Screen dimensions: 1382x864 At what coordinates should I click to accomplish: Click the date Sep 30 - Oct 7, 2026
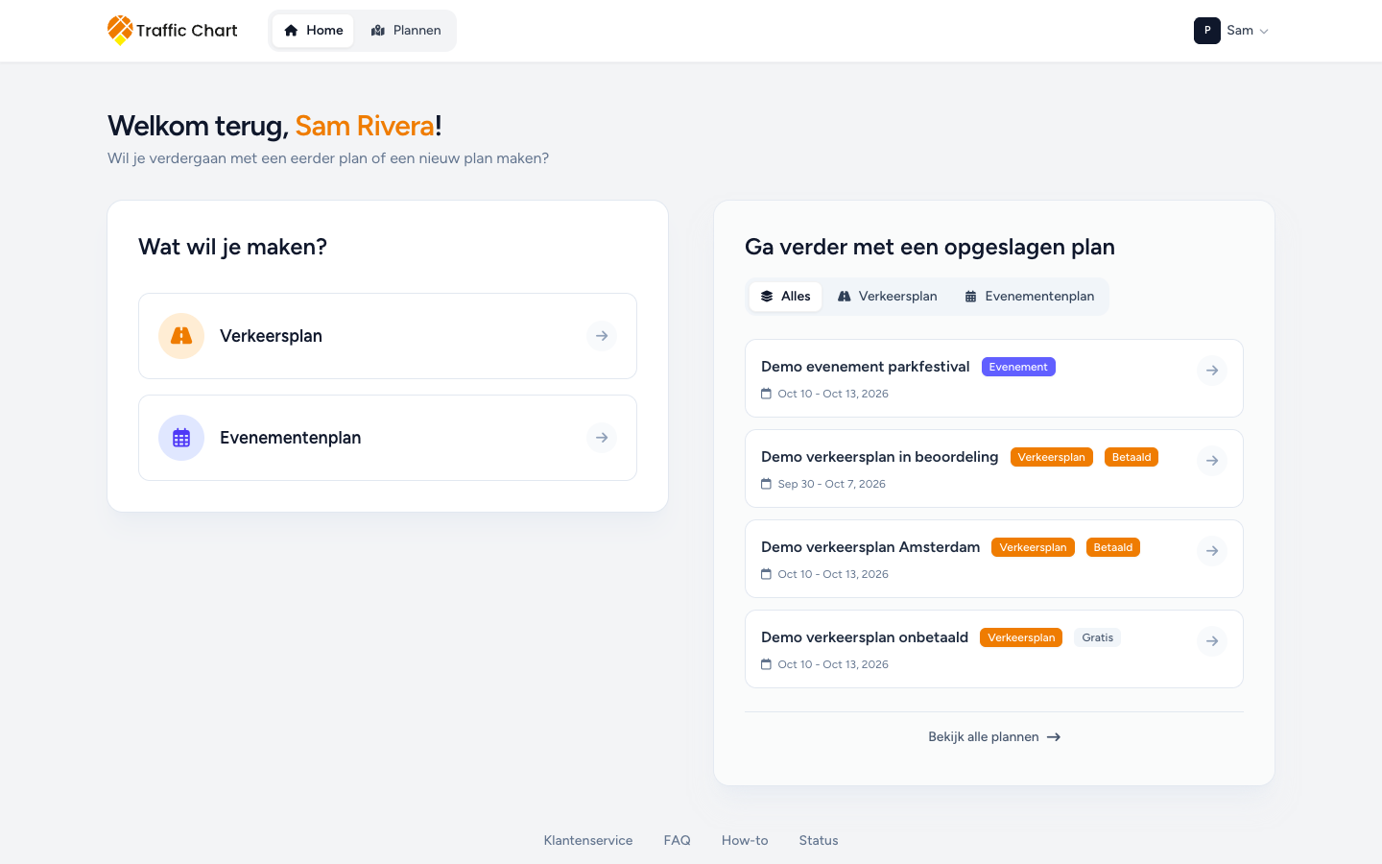[x=831, y=484]
